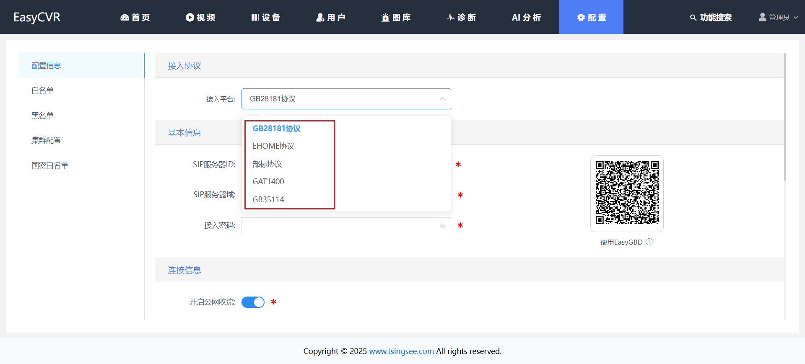Choose EHOME协议 from the dropdown list
Image resolution: width=805 pixels, height=364 pixels.
click(x=346, y=146)
